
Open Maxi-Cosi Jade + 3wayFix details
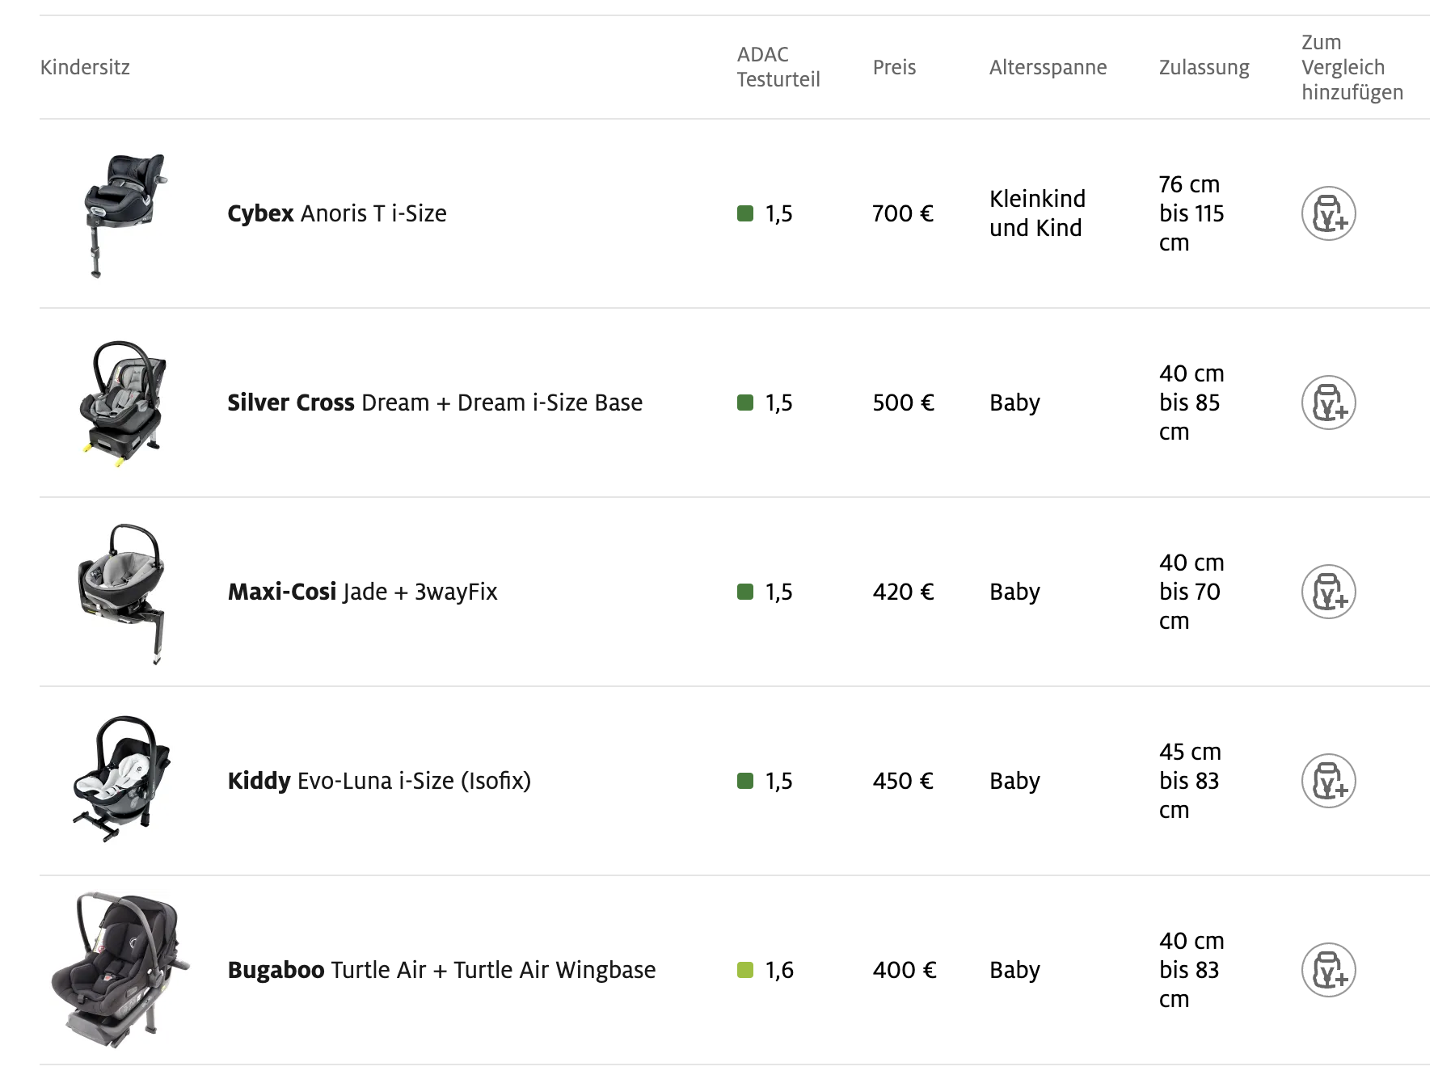(362, 592)
